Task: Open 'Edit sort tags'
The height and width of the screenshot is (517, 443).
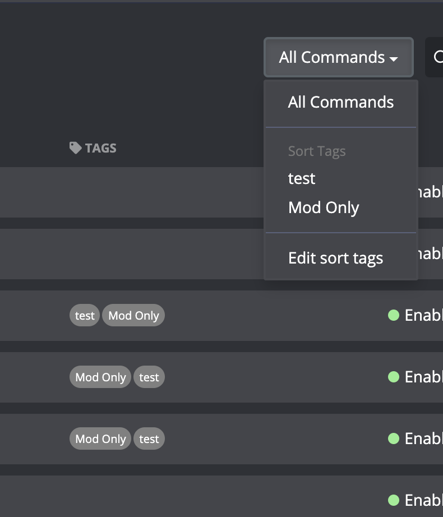Action: (335, 257)
